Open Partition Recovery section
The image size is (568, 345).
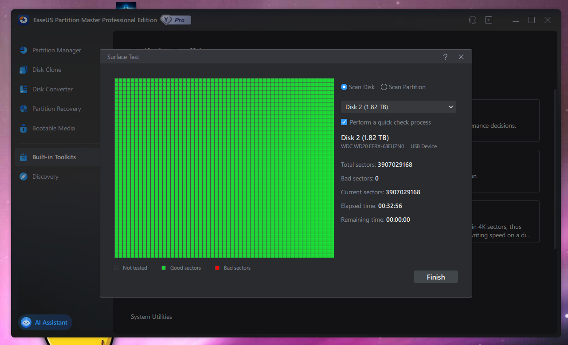point(57,109)
